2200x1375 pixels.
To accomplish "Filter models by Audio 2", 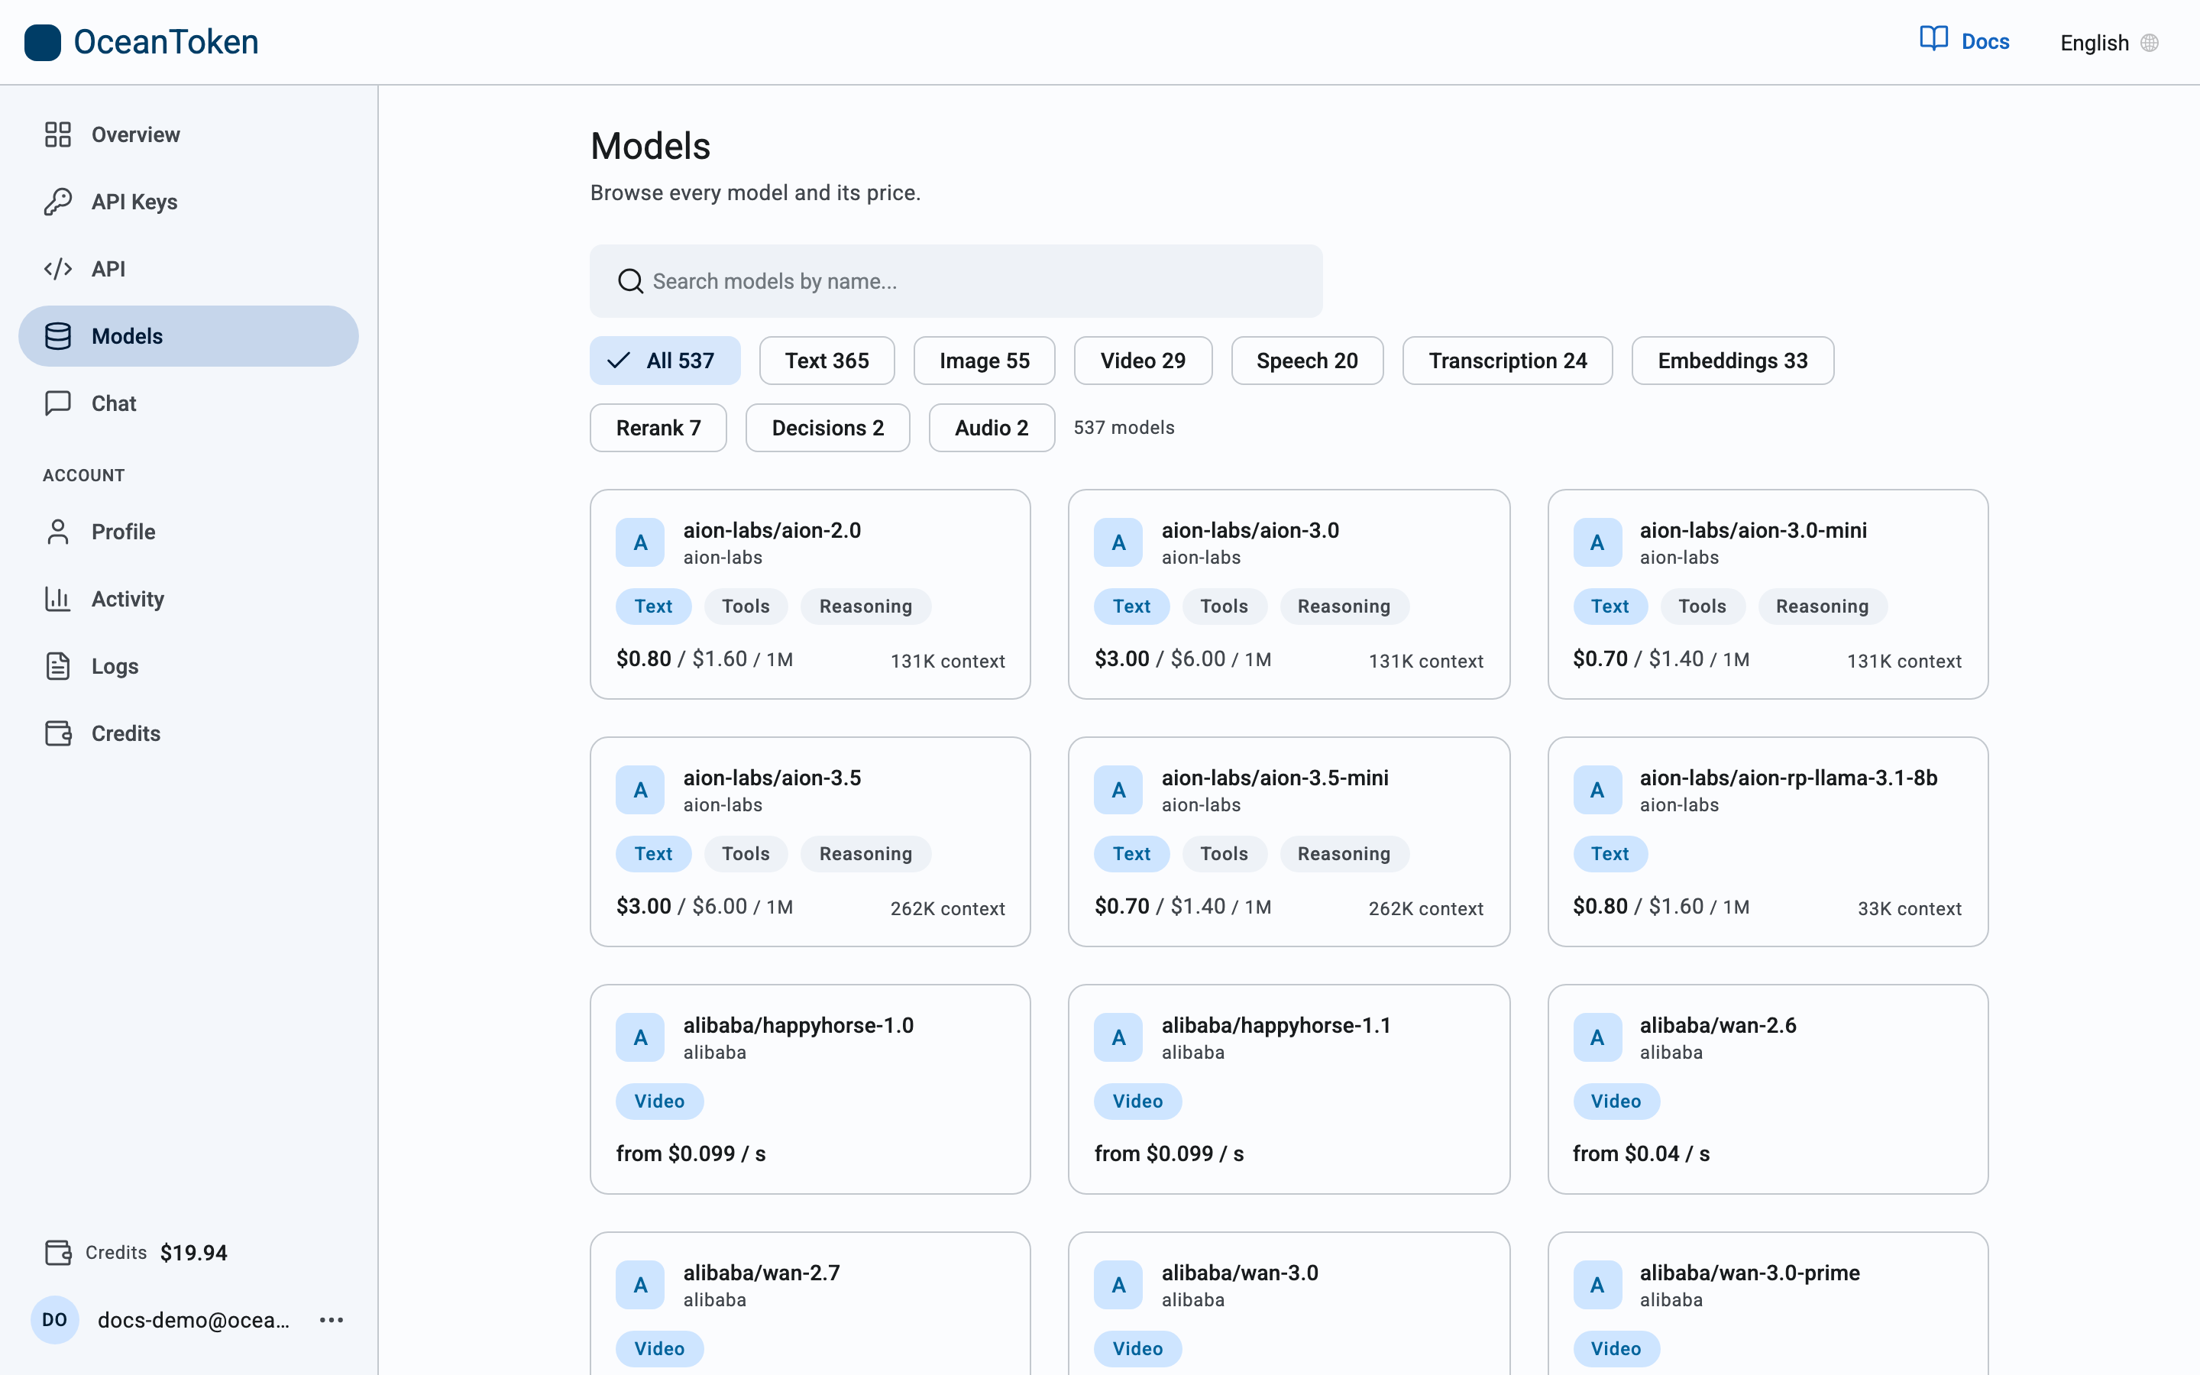I will click(992, 428).
